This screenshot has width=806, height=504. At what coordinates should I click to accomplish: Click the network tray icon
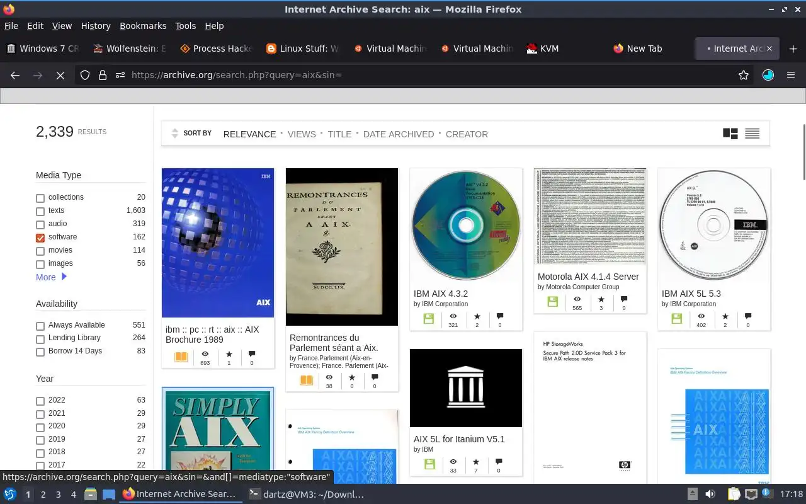751,495
